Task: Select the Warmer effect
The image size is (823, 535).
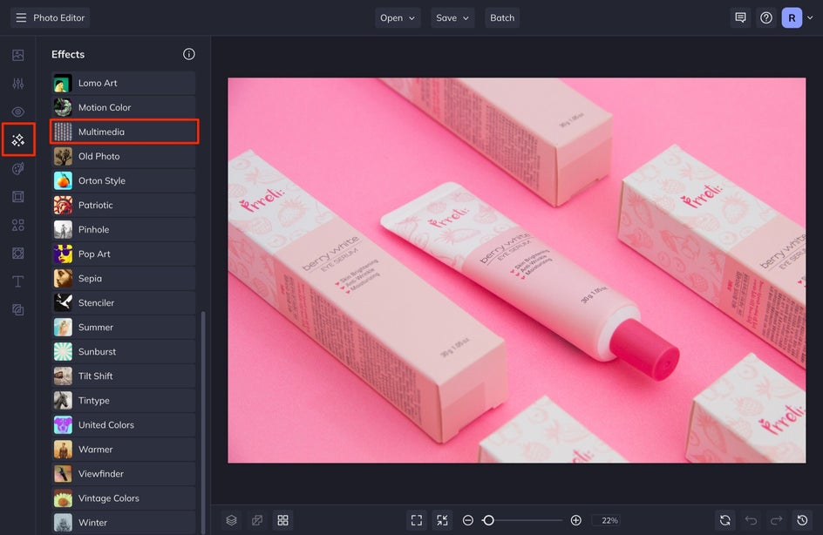Action: 124,450
